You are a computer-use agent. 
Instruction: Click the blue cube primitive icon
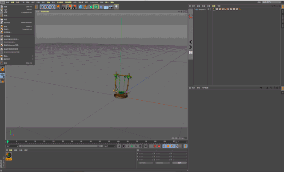tap(80, 7)
